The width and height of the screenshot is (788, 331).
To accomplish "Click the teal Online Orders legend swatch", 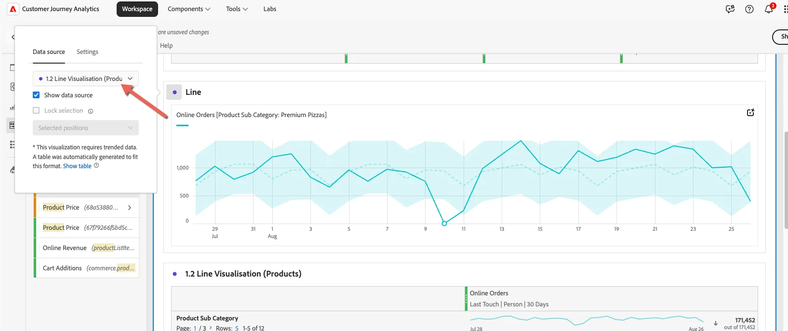I will pos(182,125).
